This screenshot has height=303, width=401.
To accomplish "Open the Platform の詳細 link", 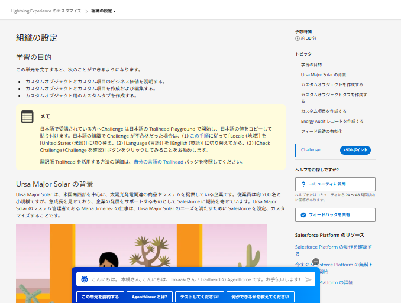I will coord(336,282).
